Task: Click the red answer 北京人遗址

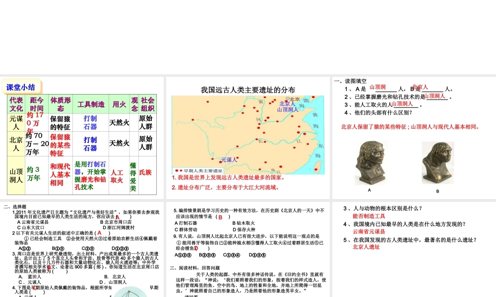Action: point(366,247)
